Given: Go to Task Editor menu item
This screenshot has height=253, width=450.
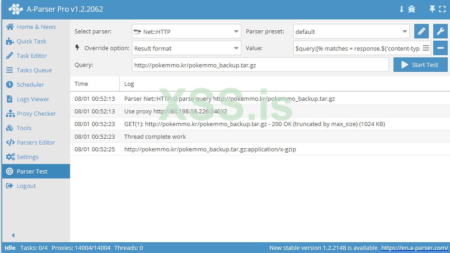Looking at the screenshot, I should click(36, 56).
